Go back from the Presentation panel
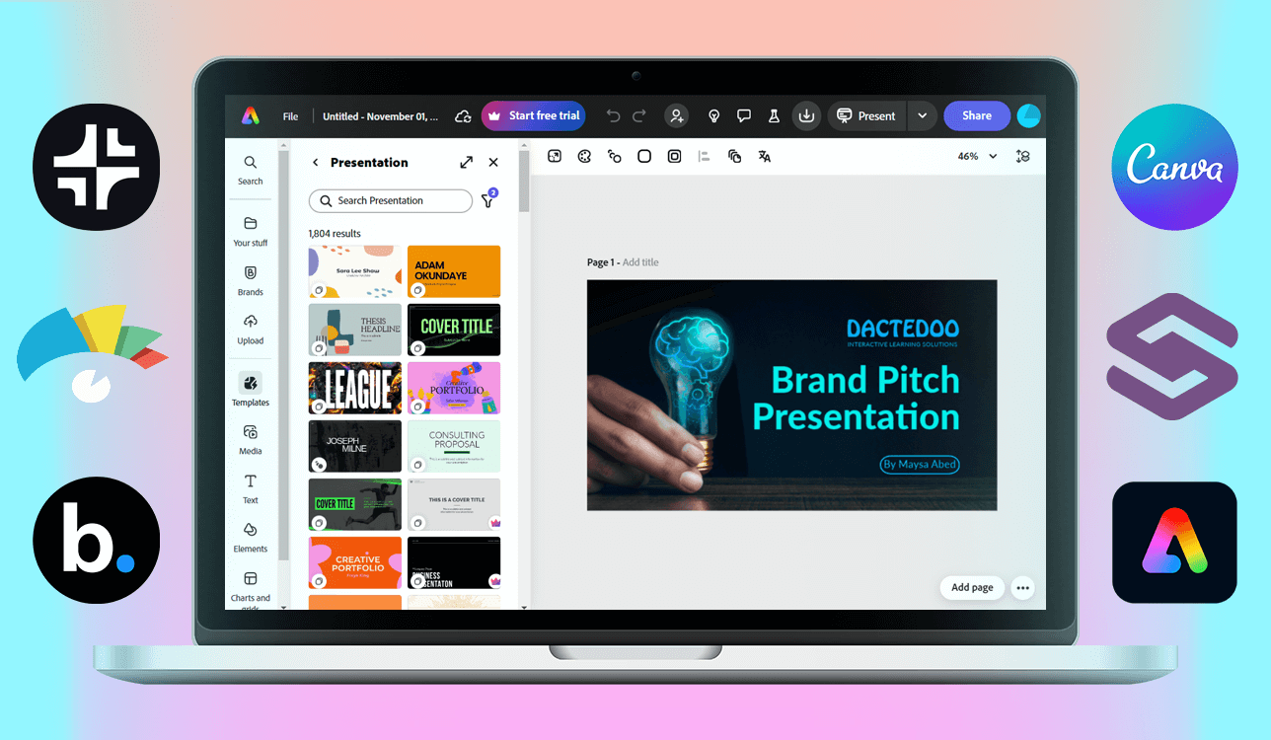 point(316,163)
